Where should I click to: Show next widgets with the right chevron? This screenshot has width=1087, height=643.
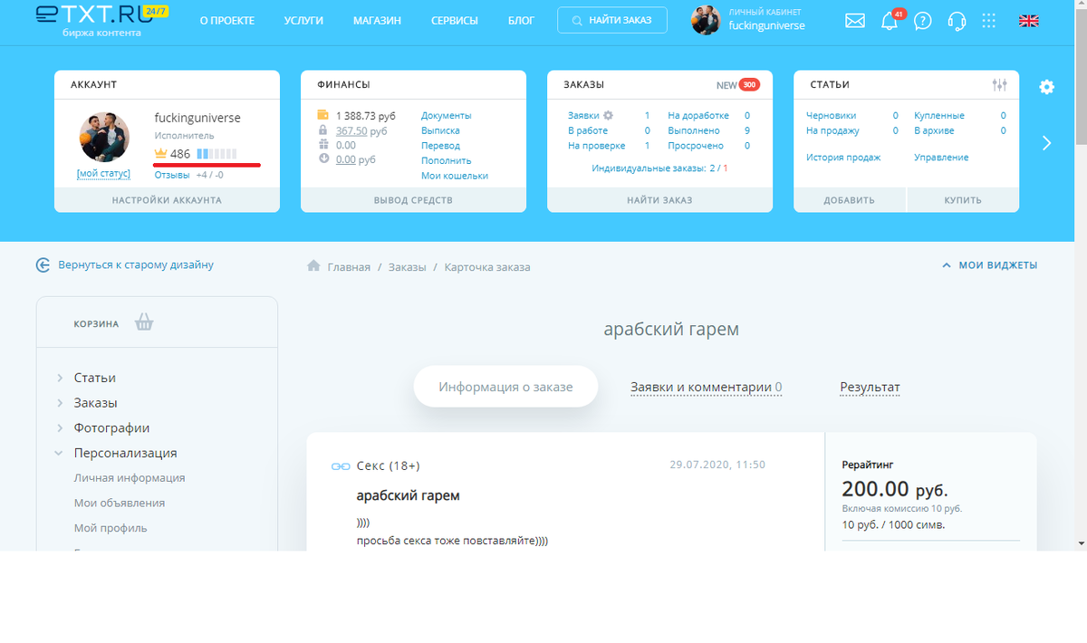click(1046, 142)
